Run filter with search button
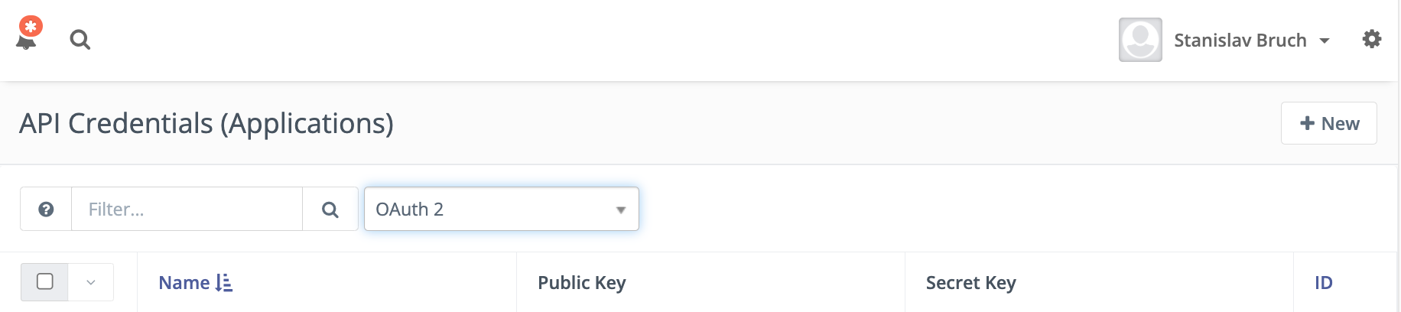1401x312 pixels. click(330, 209)
